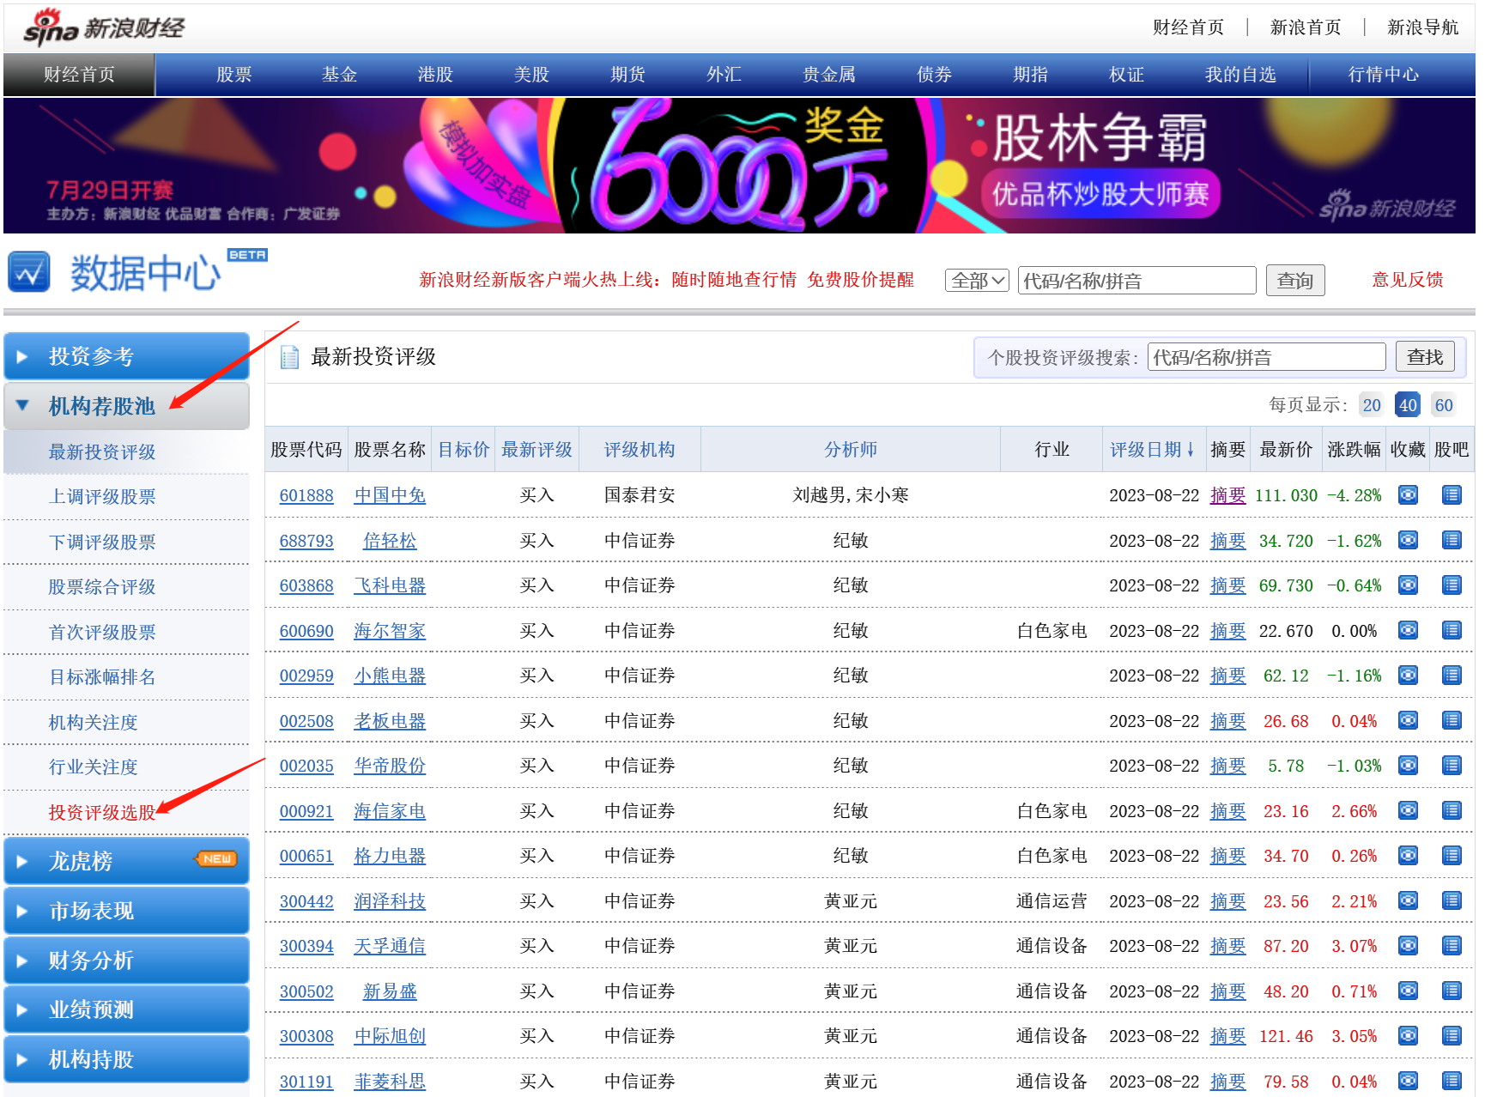Viewport: 1491px width, 1097px height.
Task: Focus the 代码/名称/拼音 top search field
Action: [1136, 281]
